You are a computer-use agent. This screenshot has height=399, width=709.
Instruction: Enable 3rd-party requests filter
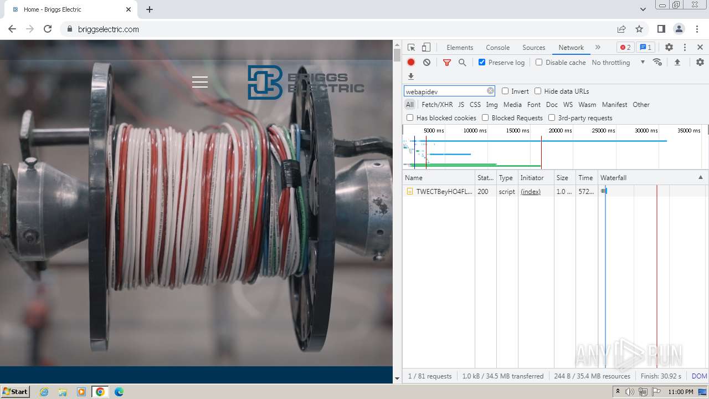click(552, 117)
